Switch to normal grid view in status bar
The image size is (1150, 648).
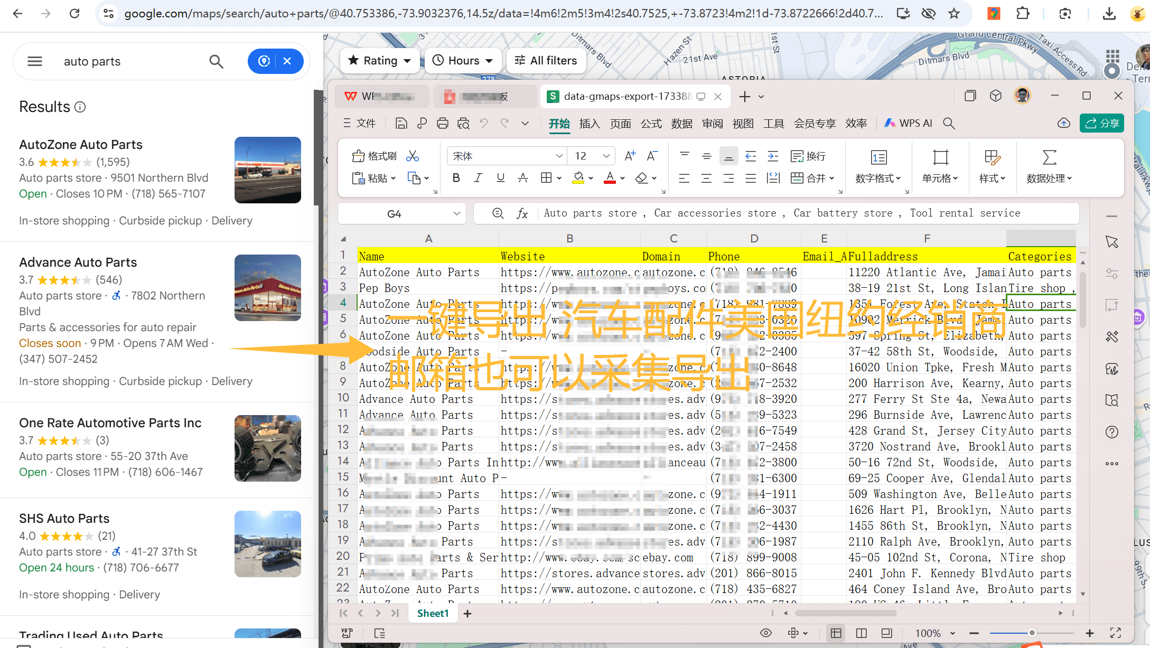pos(836,633)
